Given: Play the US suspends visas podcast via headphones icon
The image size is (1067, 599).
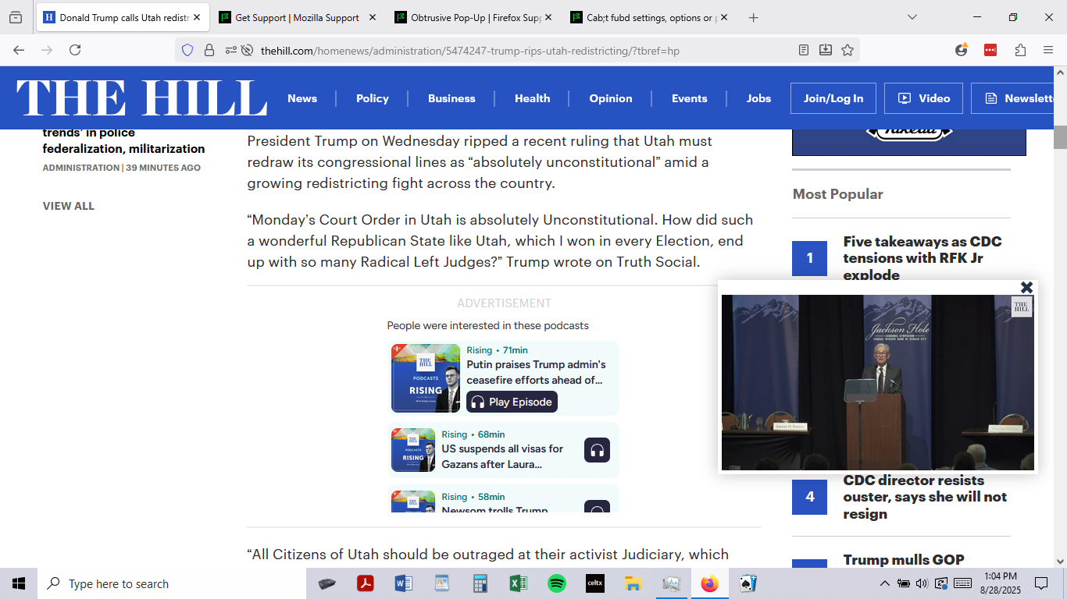Looking at the screenshot, I should pos(598,450).
